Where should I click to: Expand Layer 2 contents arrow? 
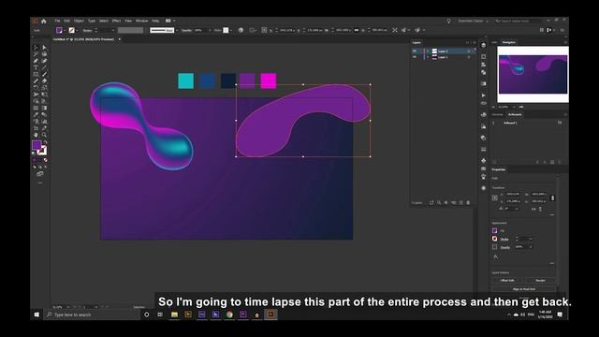tap(428, 51)
